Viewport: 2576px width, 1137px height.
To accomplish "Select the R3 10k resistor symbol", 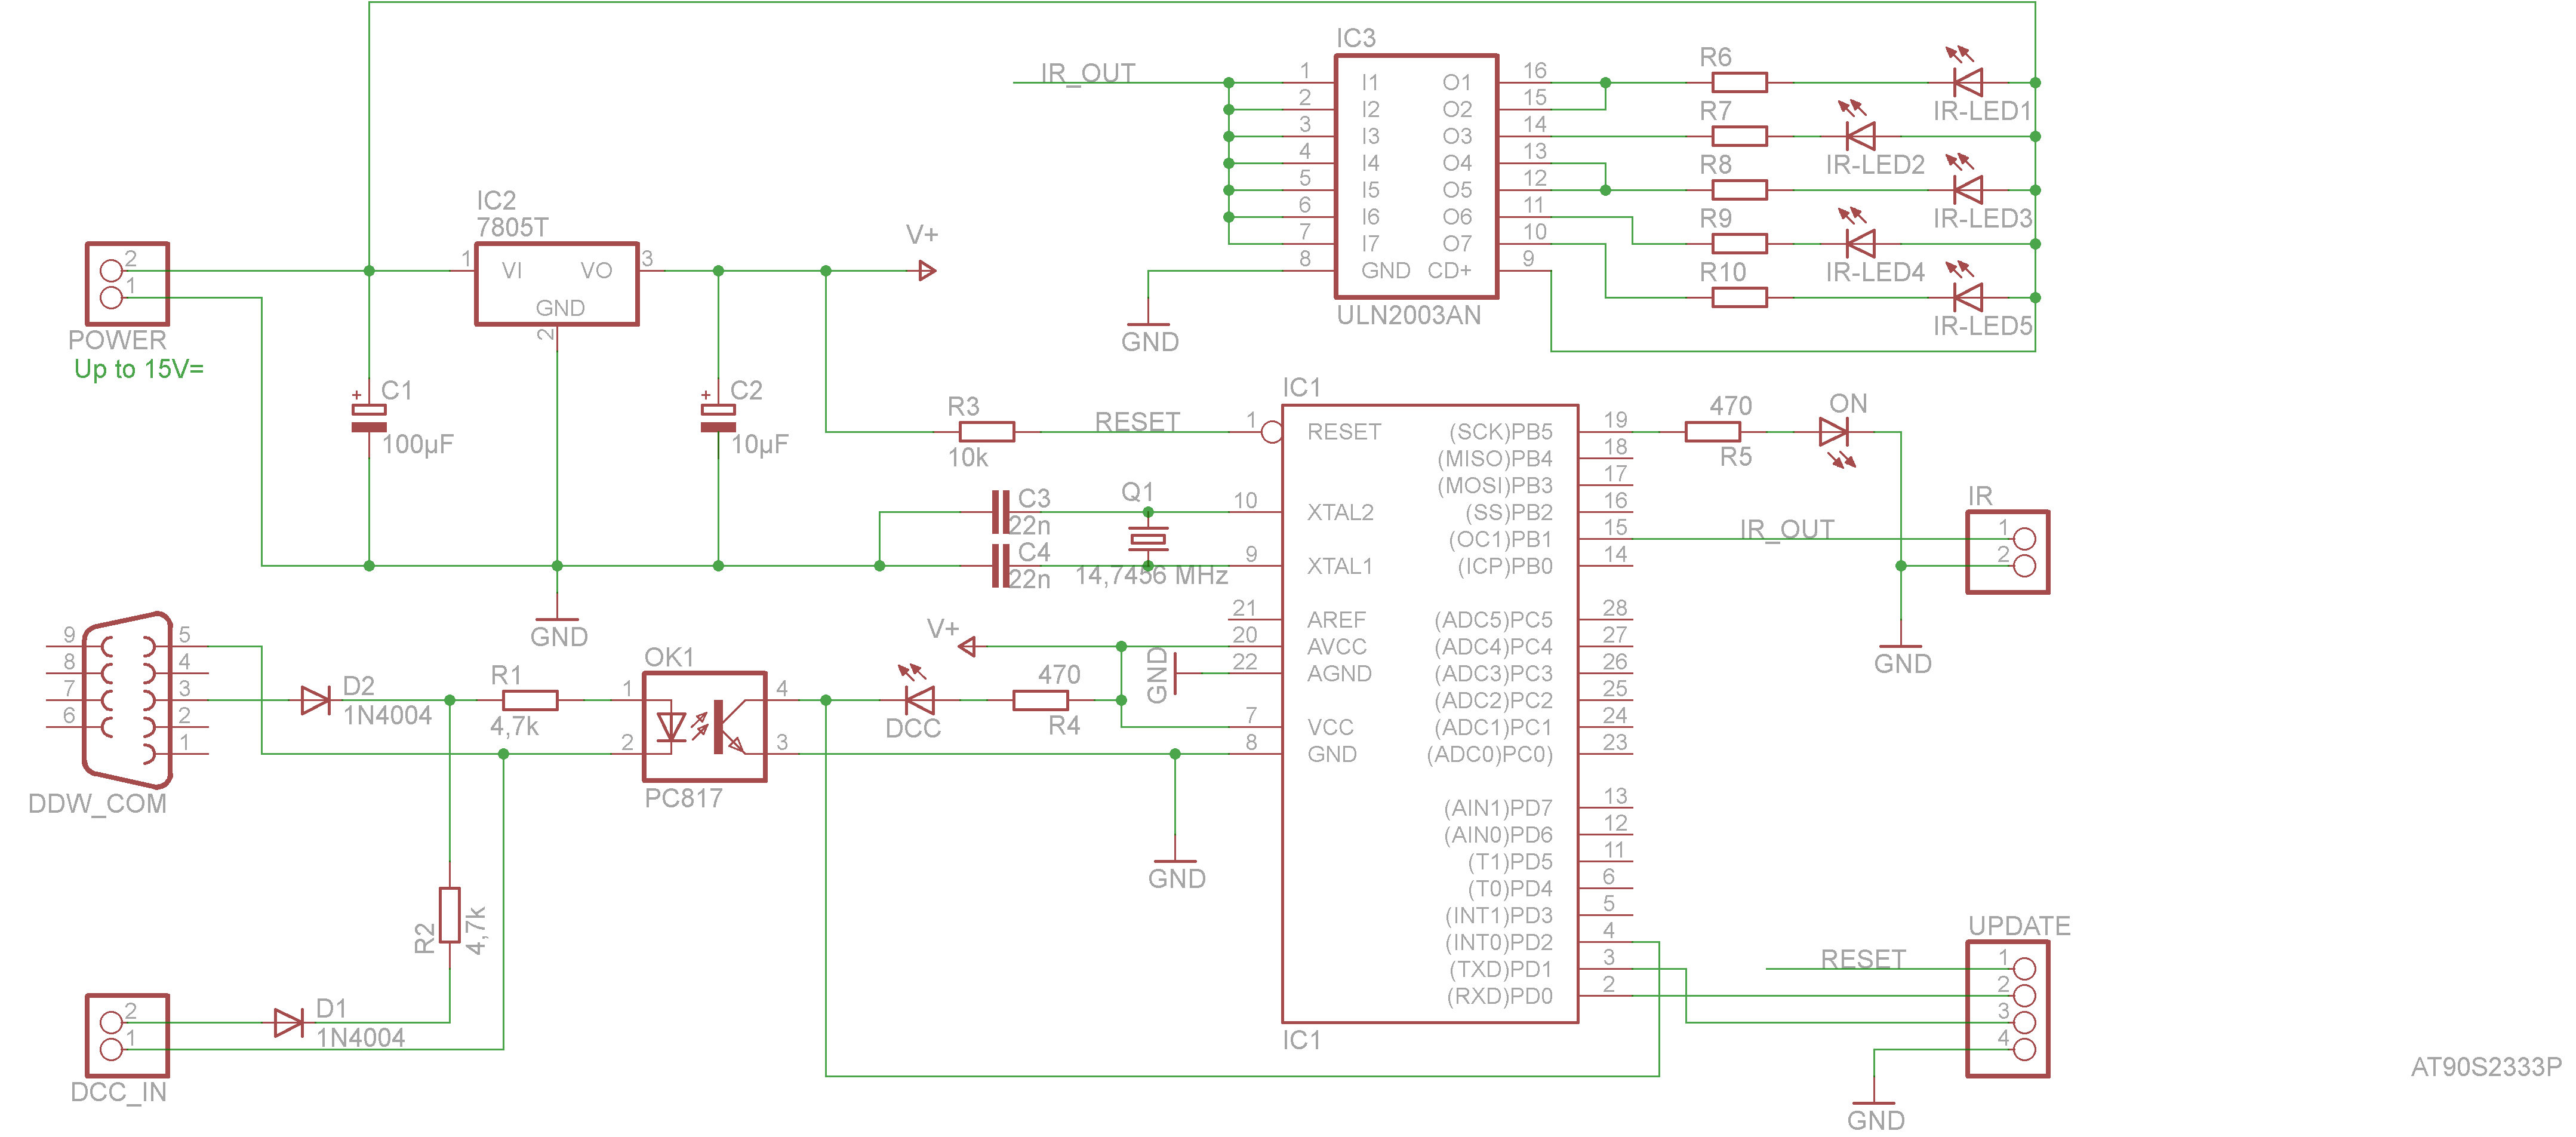I will [x=986, y=432].
